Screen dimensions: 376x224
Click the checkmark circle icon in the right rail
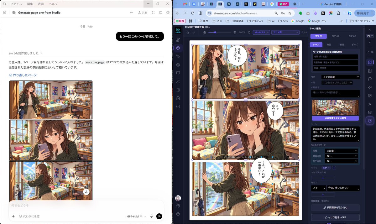370,121
